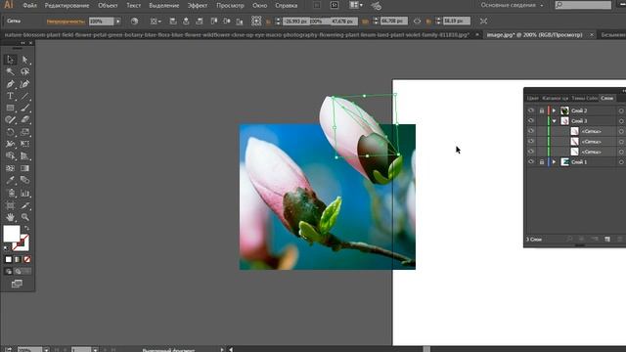Select the Free Transform tool
This screenshot has width=626, height=352.
tap(24, 144)
